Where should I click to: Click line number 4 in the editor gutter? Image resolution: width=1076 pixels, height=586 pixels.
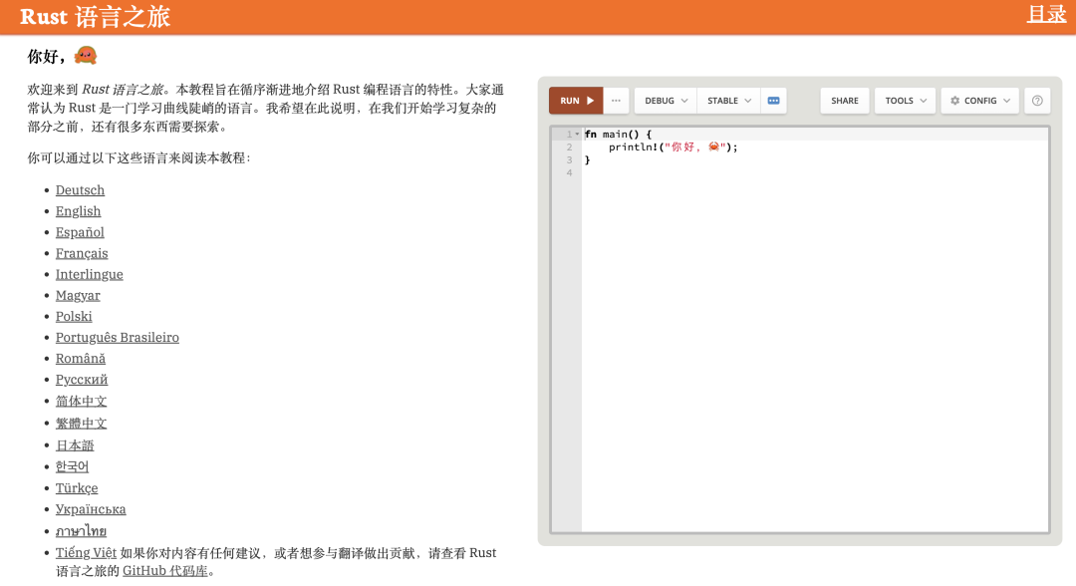click(x=569, y=173)
